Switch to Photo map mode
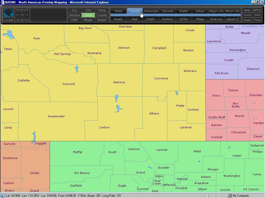Viewport: 265px width, 198px height. (88, 20)
